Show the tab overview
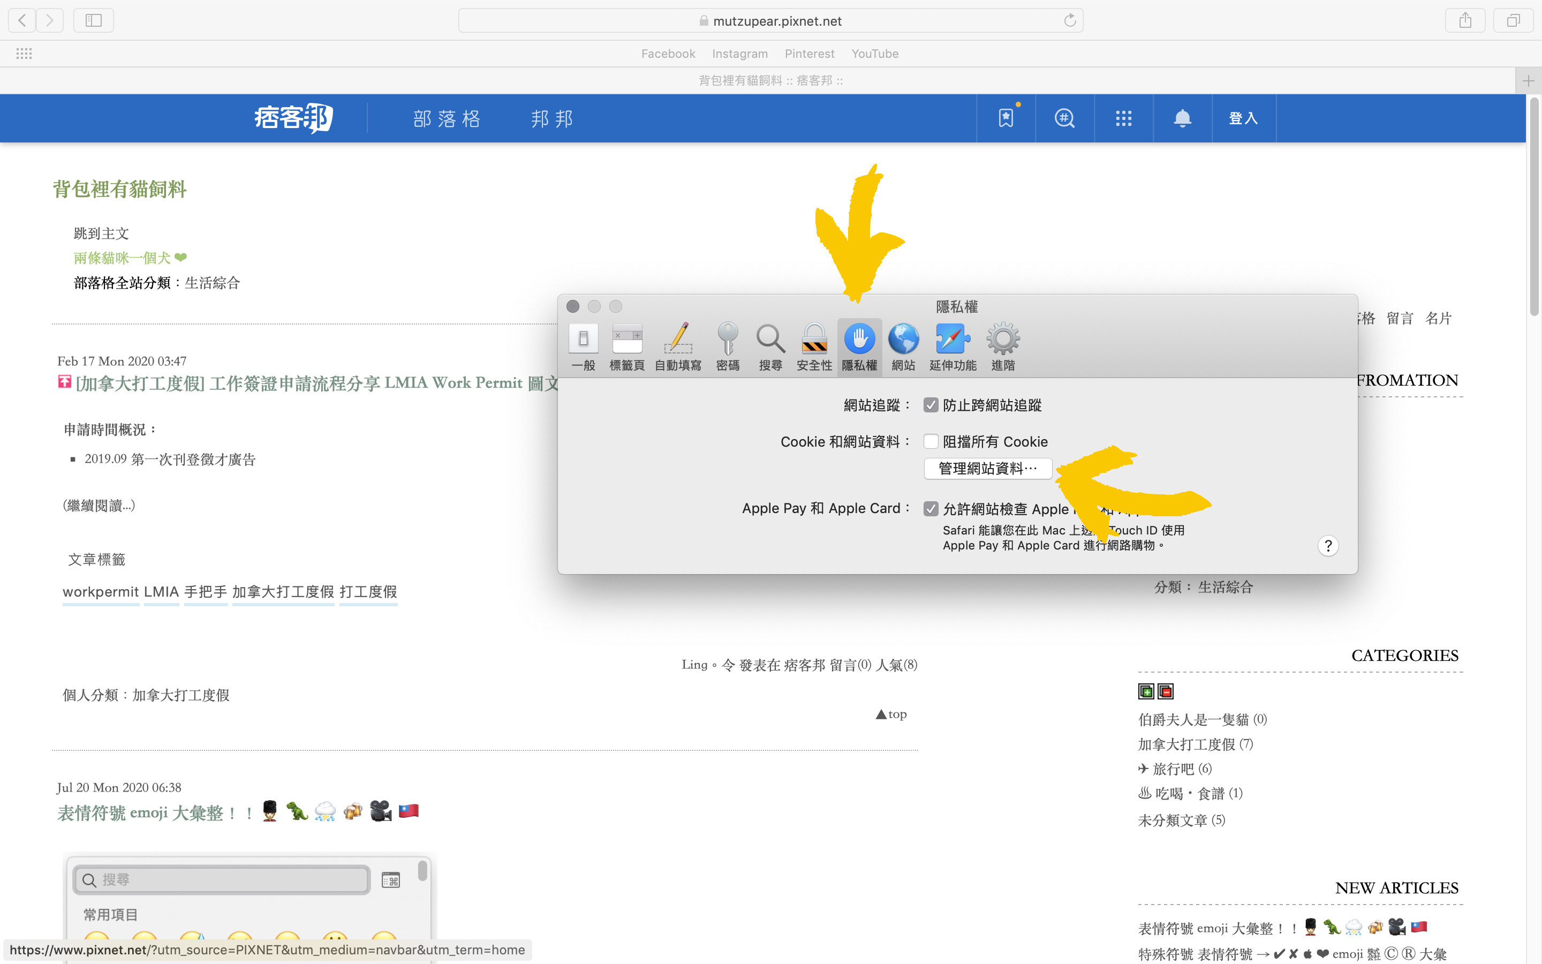 (1513, 20)
